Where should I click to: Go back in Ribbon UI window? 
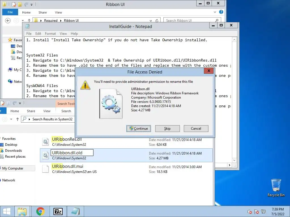coord(8,21)
